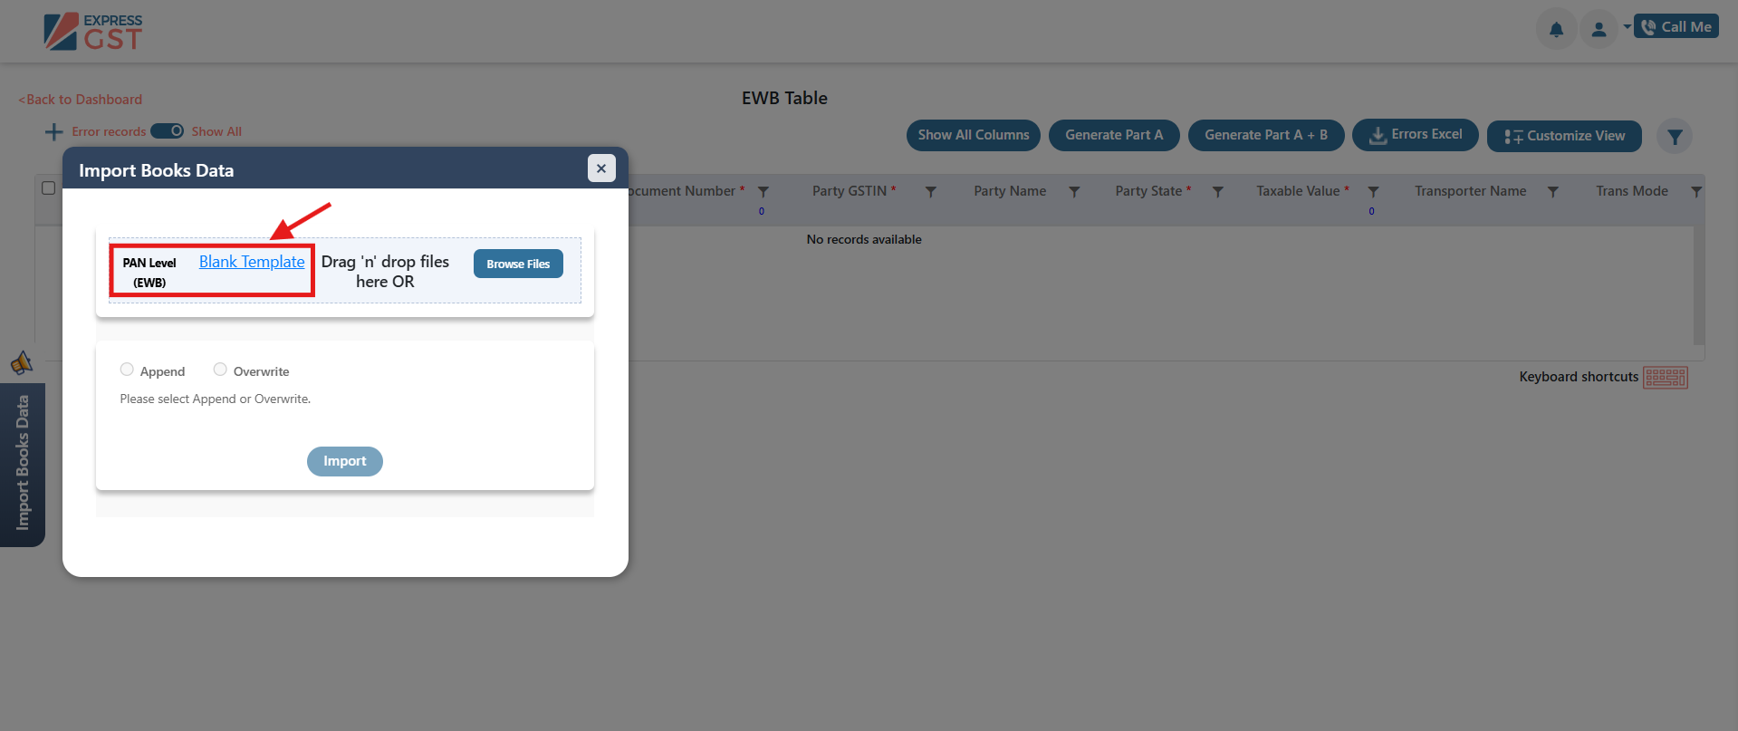Filter the Taxable Value column
Viewport: 1738px width, 731px height.
[1373, 192]
